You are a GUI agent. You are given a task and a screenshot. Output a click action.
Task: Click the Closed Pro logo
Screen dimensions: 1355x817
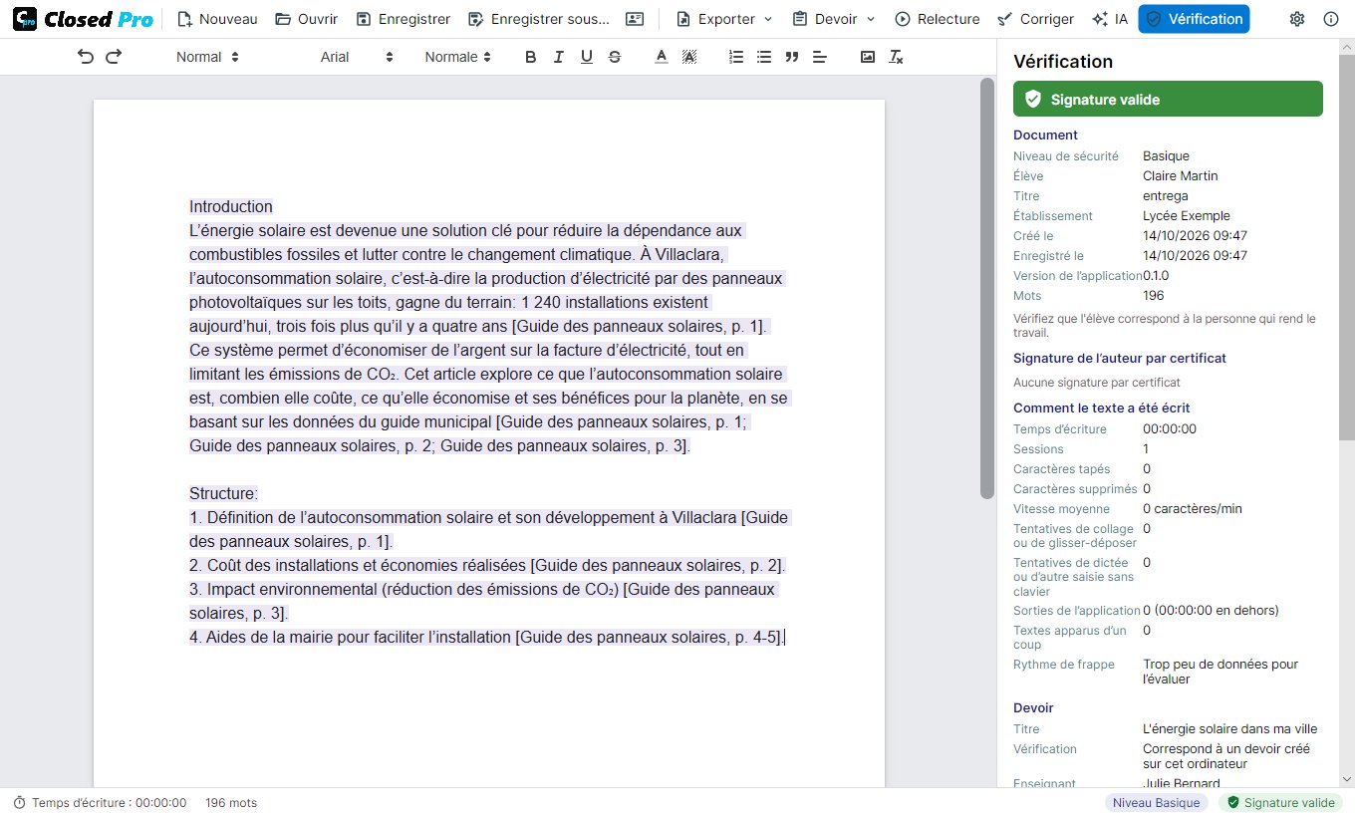(x=84, y=19)
